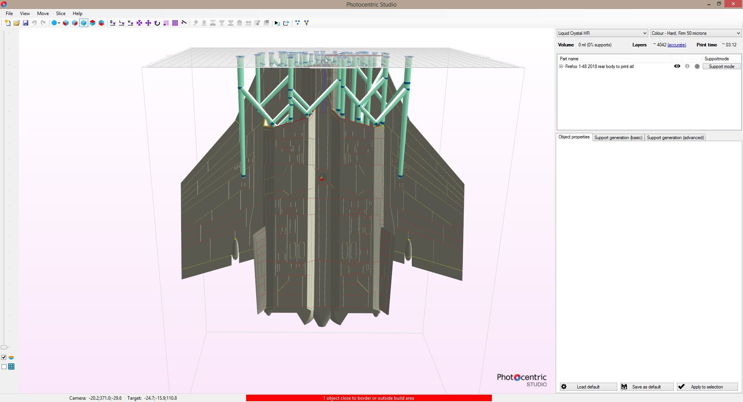Click the Save as default button
Image resolution: width=743 pixels, height=402 pixels.
click(647, 387)
